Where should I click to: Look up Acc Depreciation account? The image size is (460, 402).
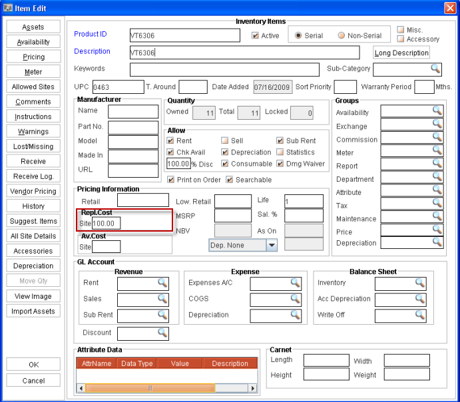420,300
